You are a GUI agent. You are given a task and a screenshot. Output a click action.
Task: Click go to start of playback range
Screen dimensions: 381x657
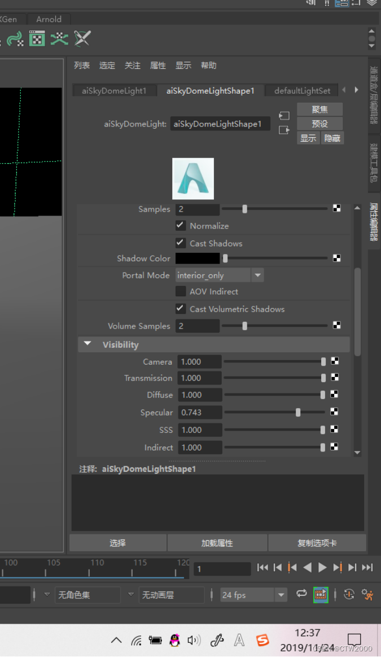coord(262,568)
